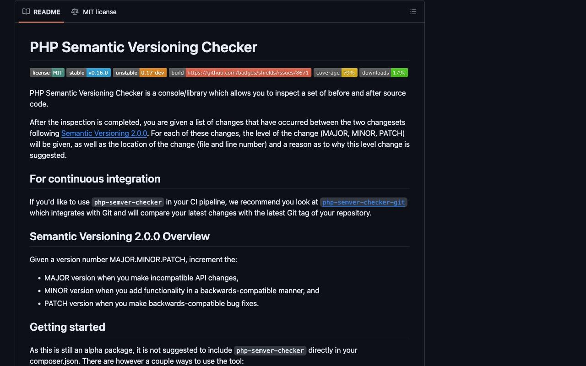The height and width of the screenshot is (366, 586).
Task: Click the Semantic Versioning 2.0.0 Overview heading
Action: pyautogui.click(x=119, y=237)
